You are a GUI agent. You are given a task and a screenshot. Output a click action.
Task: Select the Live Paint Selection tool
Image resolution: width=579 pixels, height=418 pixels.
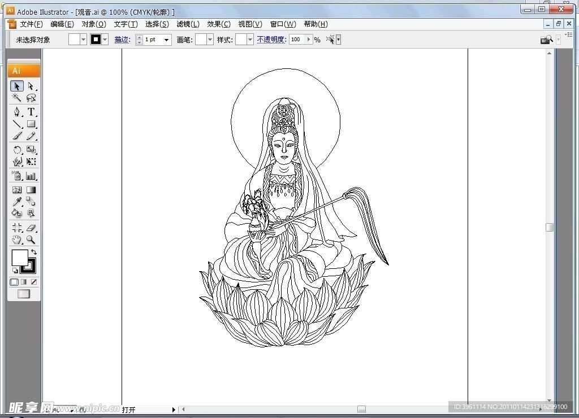(31, 214)
